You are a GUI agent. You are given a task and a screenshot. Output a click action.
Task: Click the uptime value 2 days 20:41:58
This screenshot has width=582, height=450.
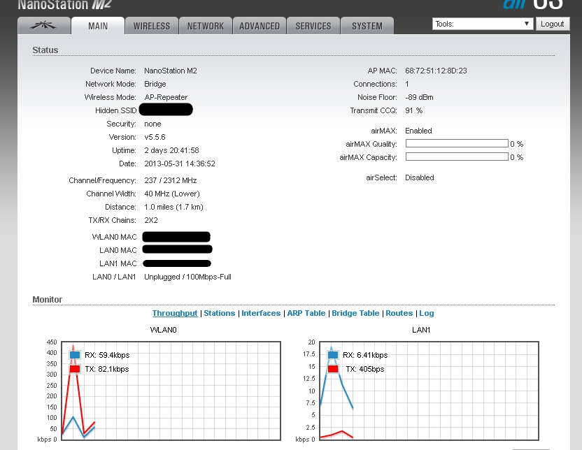[171, 150]
